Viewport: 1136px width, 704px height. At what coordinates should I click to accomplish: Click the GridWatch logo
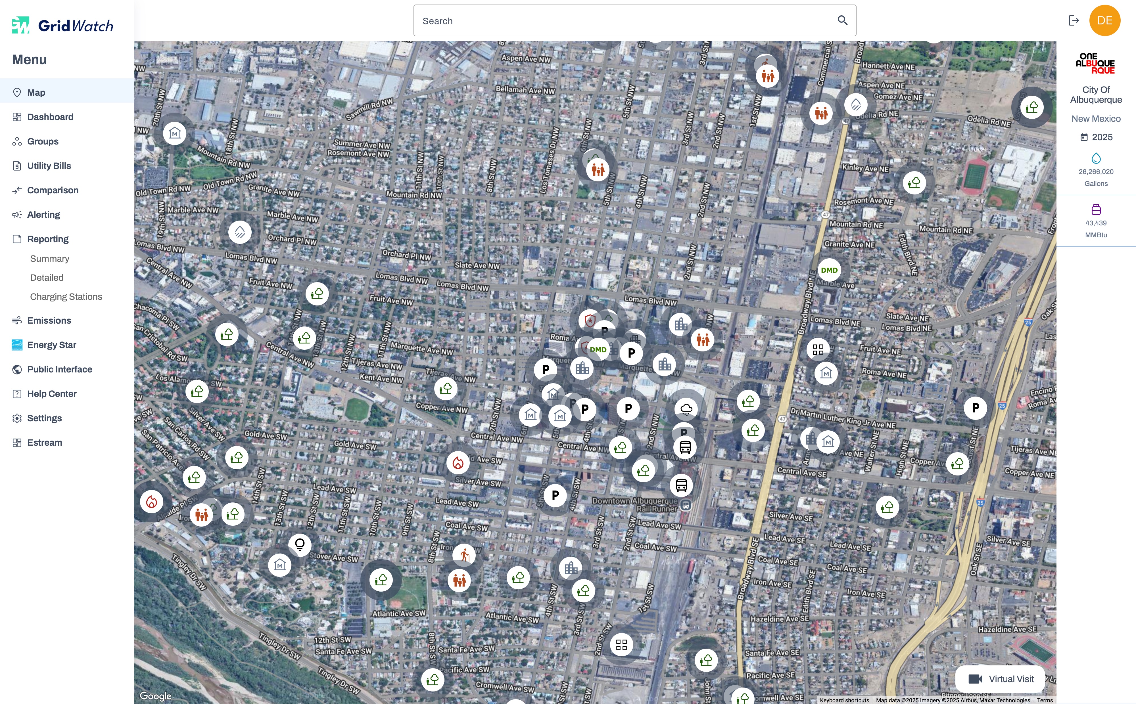62,25
